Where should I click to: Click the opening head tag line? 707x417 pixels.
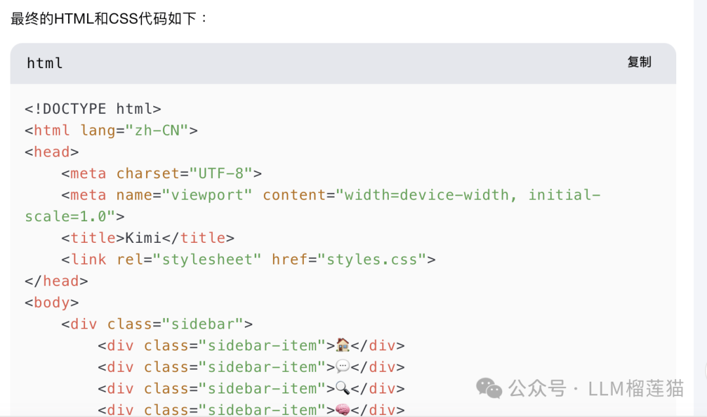click(x=52, y=152)
